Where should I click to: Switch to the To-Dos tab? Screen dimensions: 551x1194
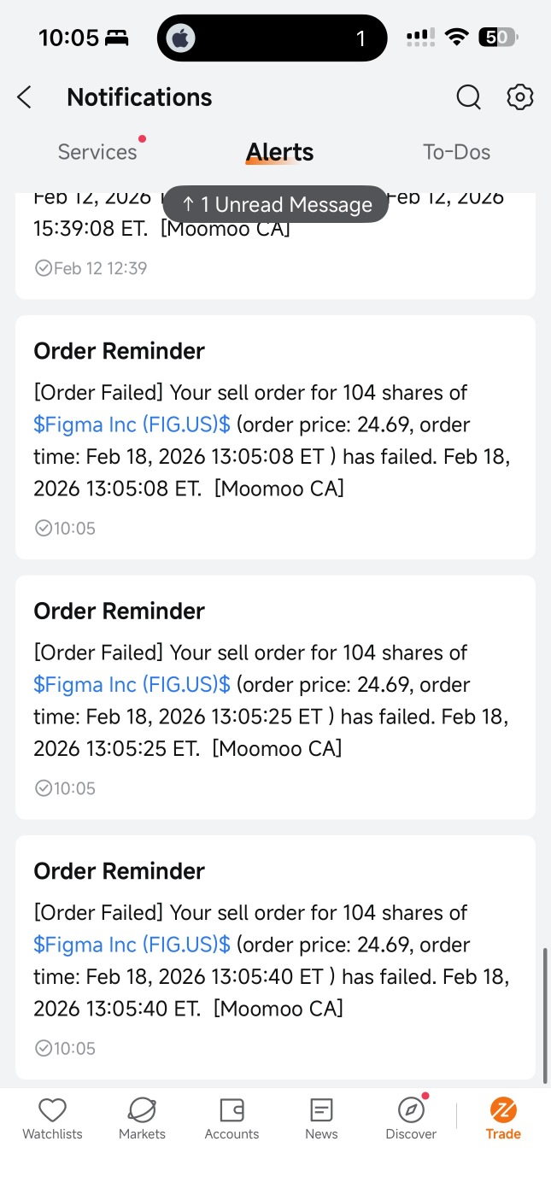(456, 152)
